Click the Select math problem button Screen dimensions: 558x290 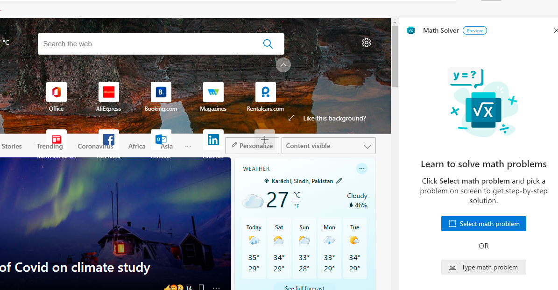tap(483, 224)
